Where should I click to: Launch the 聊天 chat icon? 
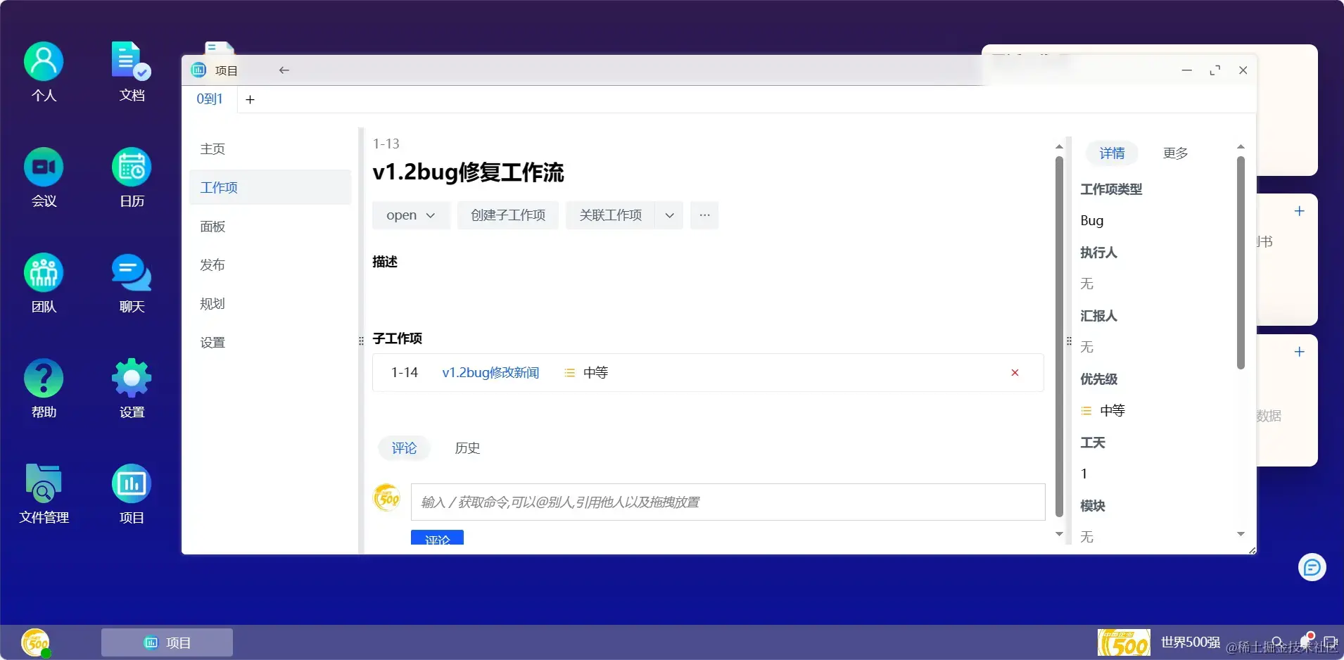132,282
